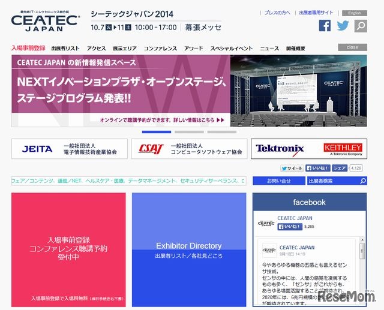Click 出展者リスト／各社見どころ subtitle on blue tile
Viewport: 384px width, 310px height.
(x=189, y=256)
